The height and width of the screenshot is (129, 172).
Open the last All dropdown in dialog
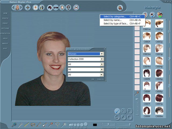pyautogui.click(x=102, y=74)
